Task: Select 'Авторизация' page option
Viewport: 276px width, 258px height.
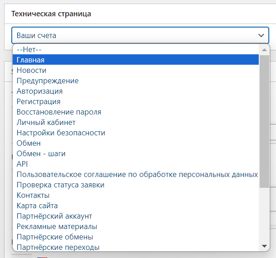Action: [39, 91]
